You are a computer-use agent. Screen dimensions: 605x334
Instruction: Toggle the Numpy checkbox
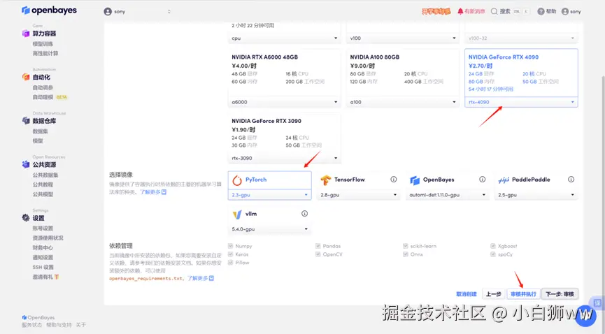pyautogui.click(x=230, y=246)
